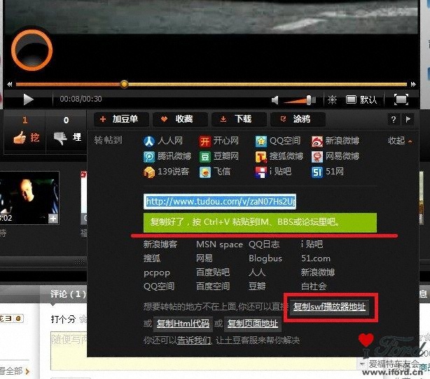Select QQ空间 in the text blog list
The width and height of the screenshot is (430, 379).
click(159, 287)
